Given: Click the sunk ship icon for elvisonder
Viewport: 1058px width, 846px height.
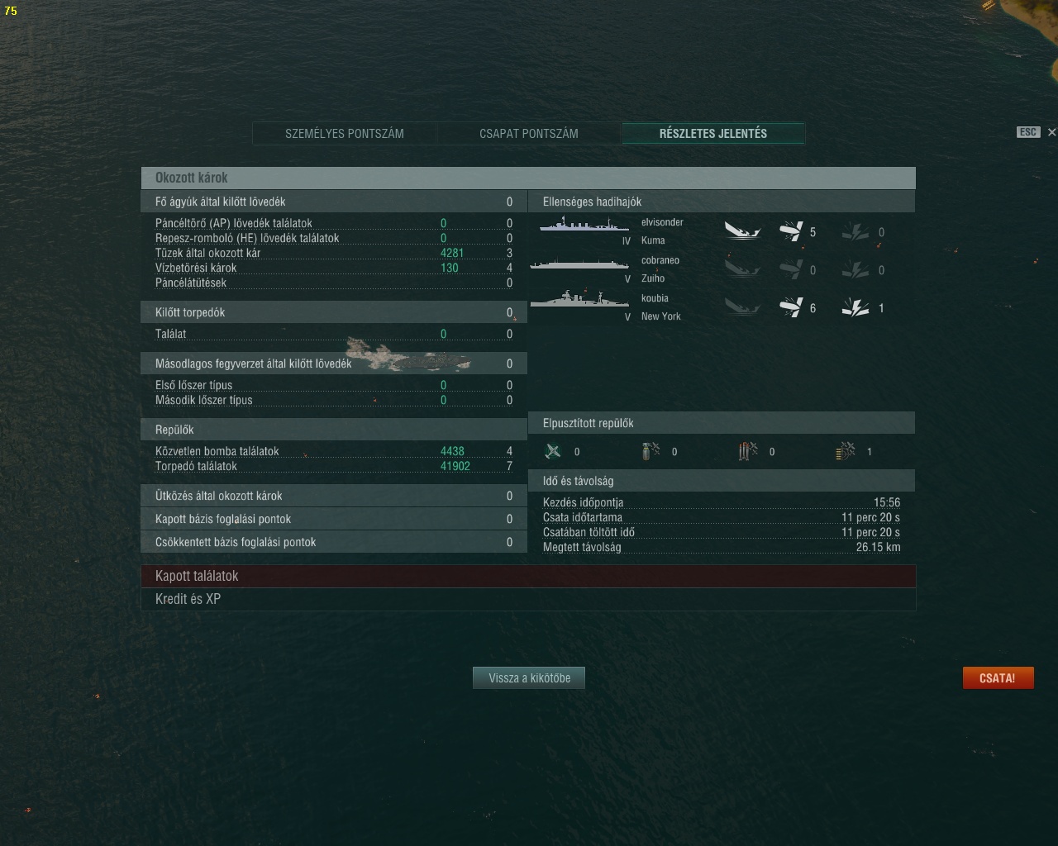Looking at the screenshot, I should (x=742, y=231).
